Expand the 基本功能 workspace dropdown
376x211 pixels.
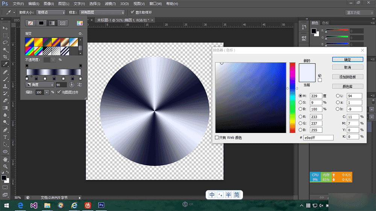pos(359,12)
